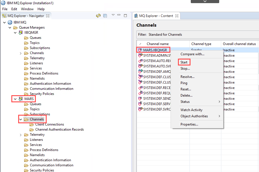Click the SYSTEM.DEF.SEND channel icon
This screenshot has width=259, height=172.
[x=140, y=98]
